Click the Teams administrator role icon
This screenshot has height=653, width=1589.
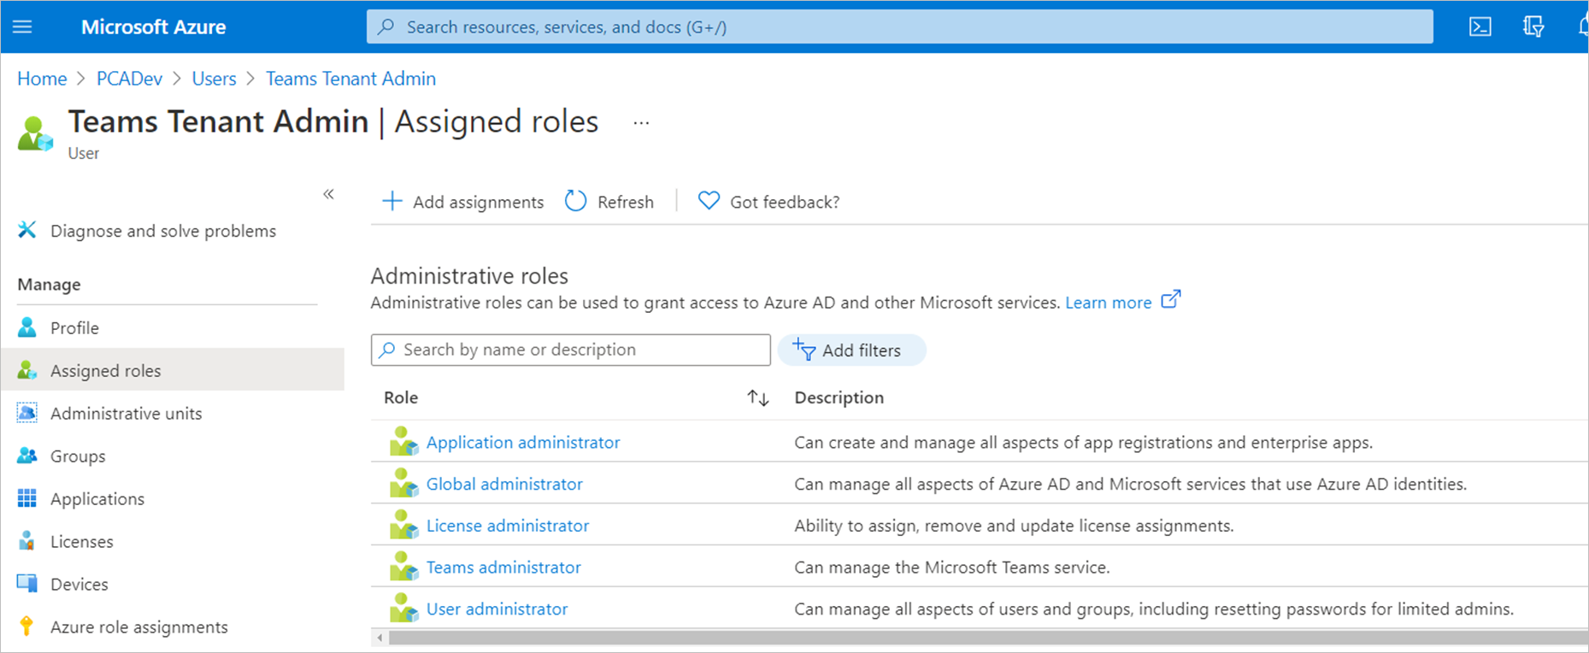pyautogui.click(x=403, y=567)
